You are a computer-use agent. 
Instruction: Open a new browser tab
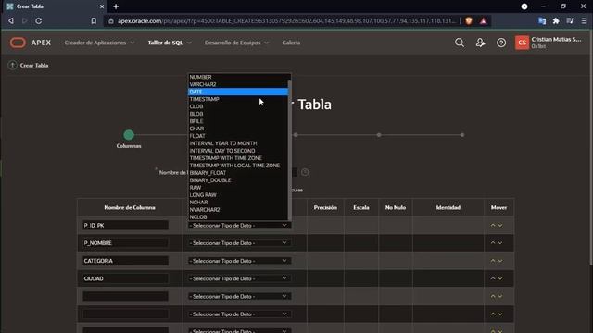pos(116,6)
